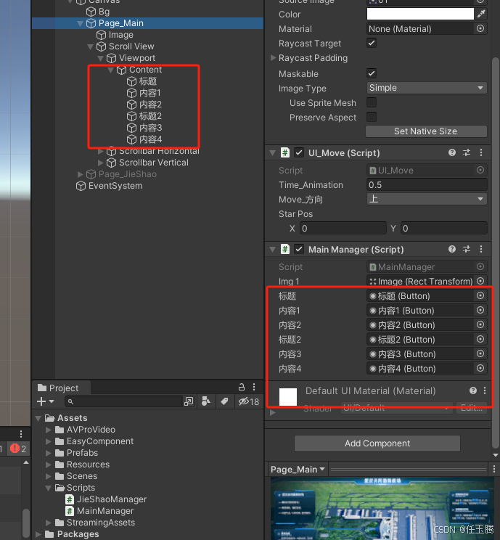500x540 pixels.
Task: Toggle the Maskable checkbox
Action: coord(372,73)
